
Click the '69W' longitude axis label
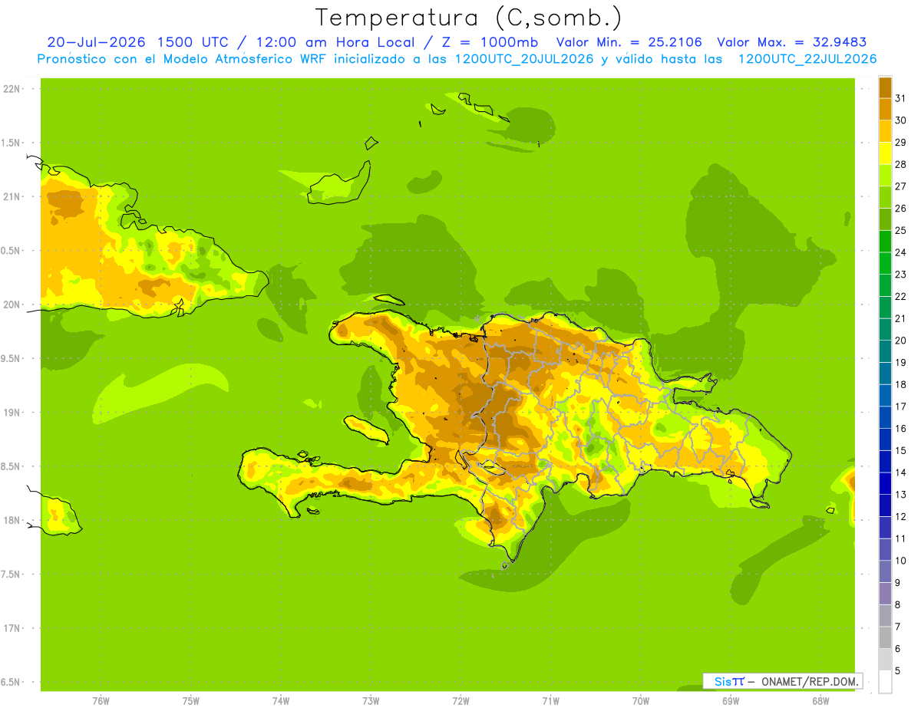pos(731,701)
